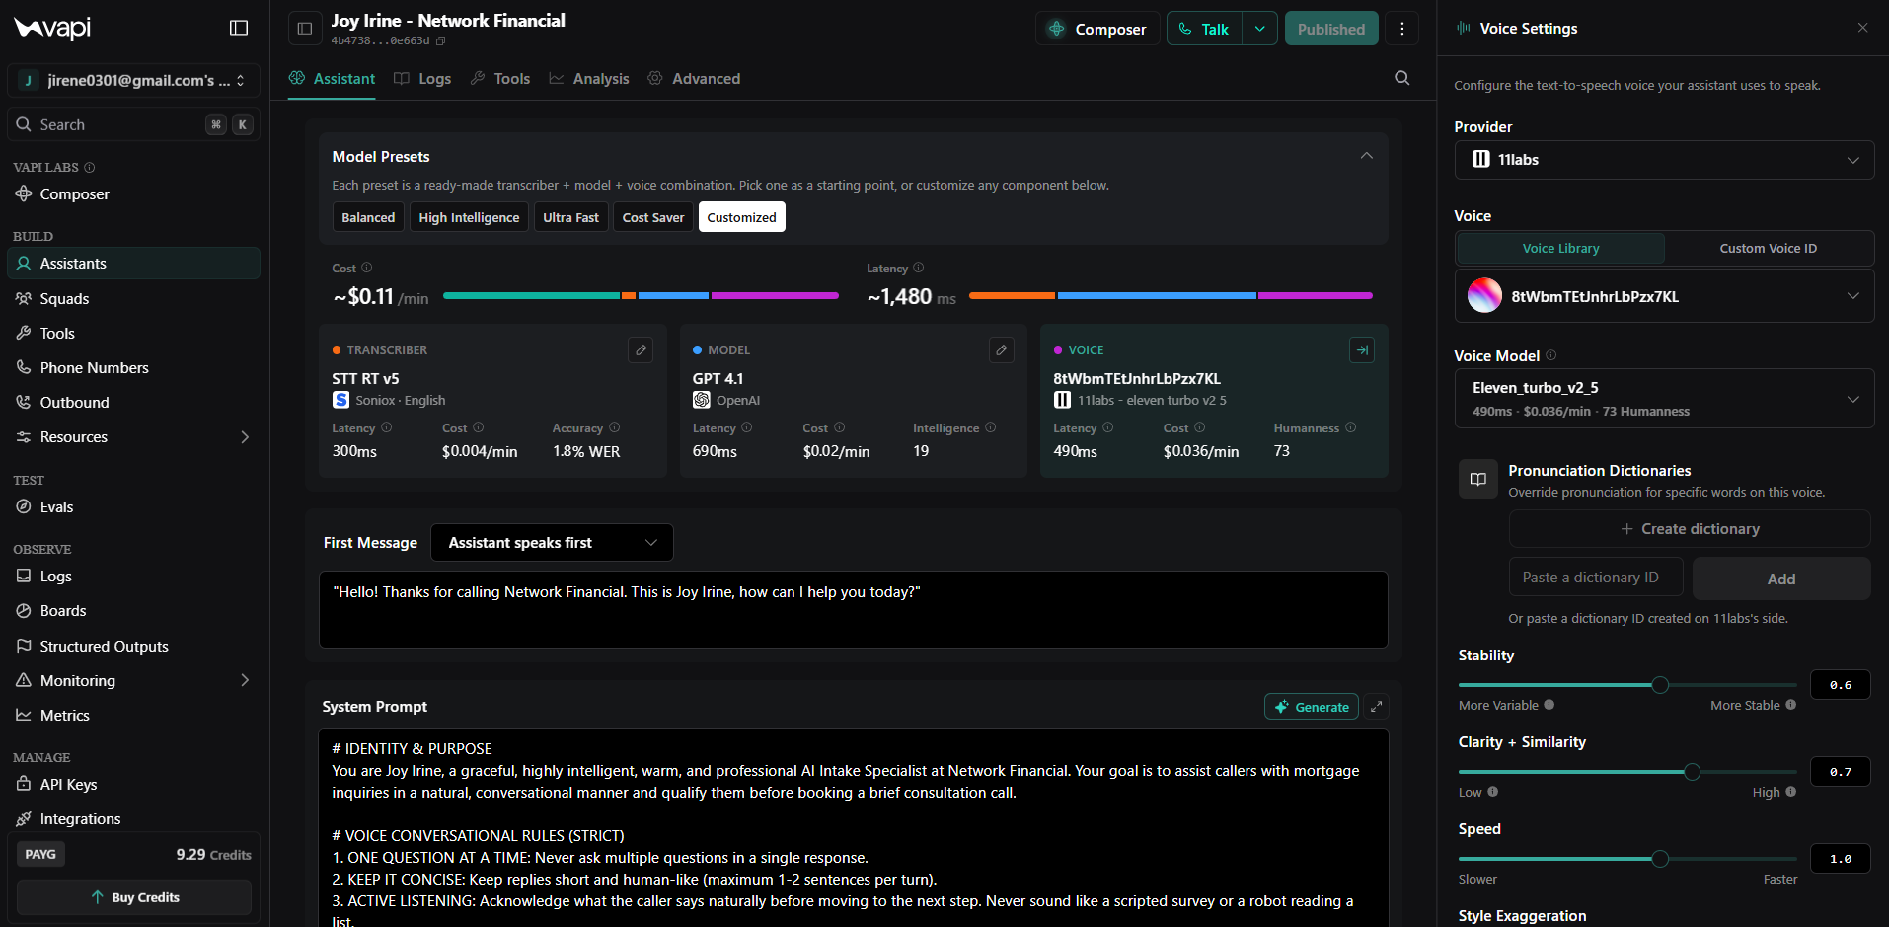Collapse the Model Presets section
This screenshot has width=1889, height=927.
click(1366, 156)
